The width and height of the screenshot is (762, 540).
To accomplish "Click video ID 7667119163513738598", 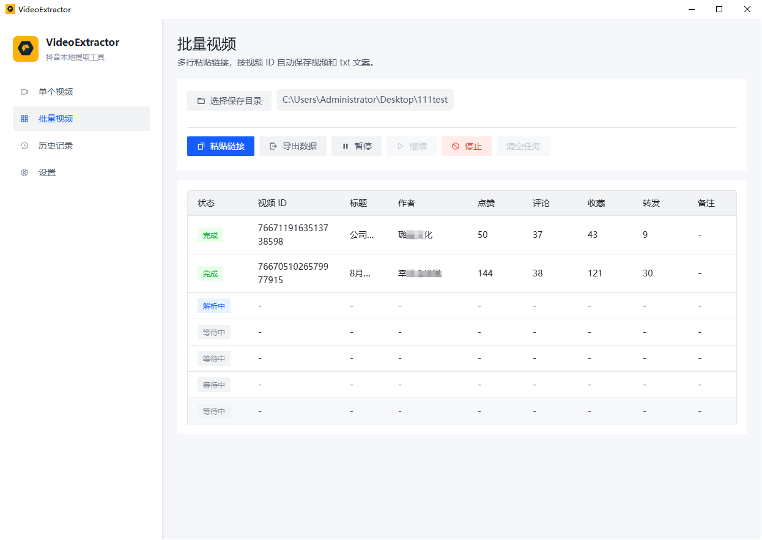I will (x=294, y=235).
